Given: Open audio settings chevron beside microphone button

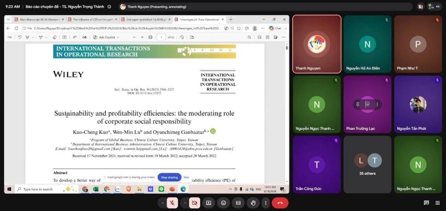Looking at the screenshot, I should (163, 203).
